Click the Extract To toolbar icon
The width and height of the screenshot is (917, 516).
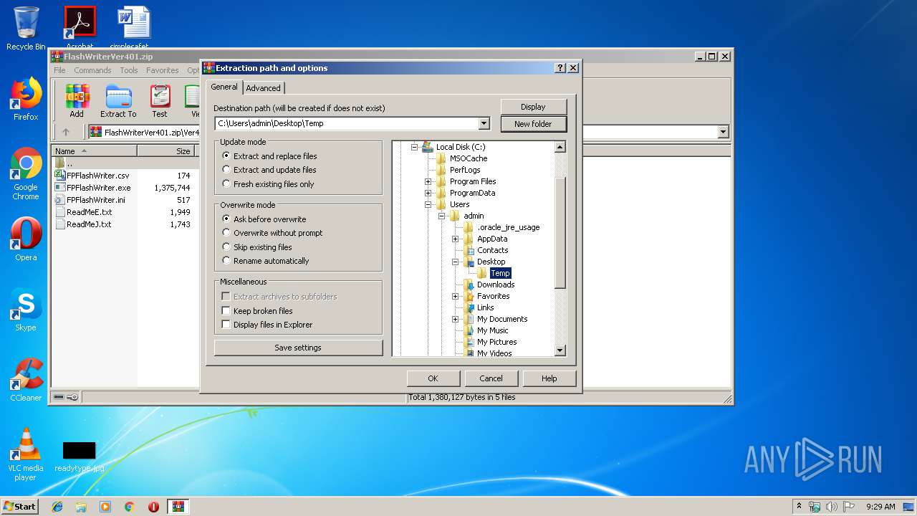point(118,101)
